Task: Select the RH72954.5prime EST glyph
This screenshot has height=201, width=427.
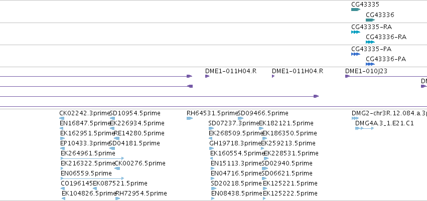Action: click(x=117, y=198)
